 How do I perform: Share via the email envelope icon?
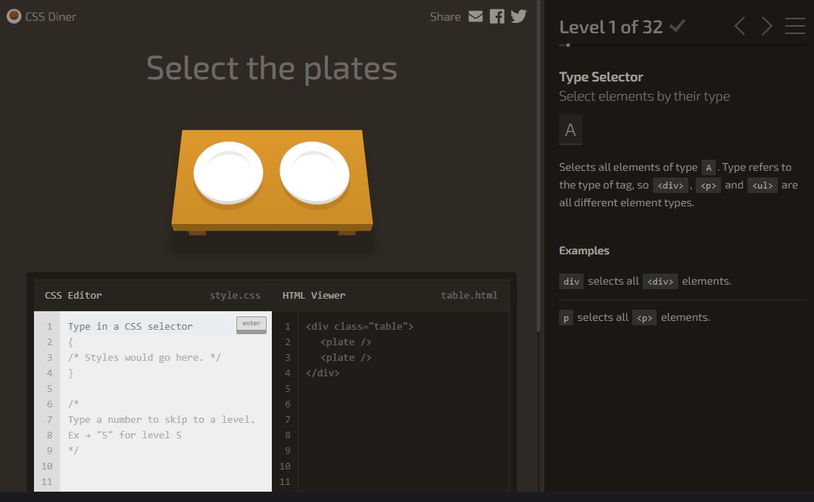click(476, 16)
